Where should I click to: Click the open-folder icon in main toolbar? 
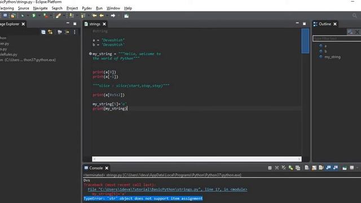(13, 16)
